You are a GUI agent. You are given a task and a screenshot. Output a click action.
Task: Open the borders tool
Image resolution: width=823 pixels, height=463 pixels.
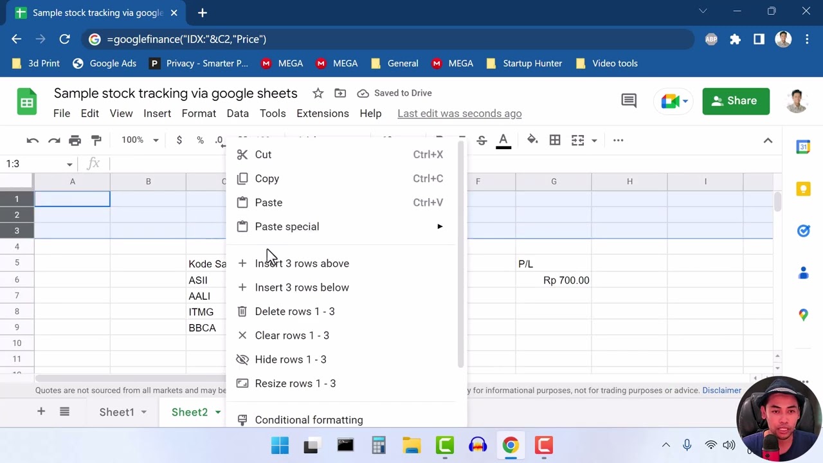[555, 140]
